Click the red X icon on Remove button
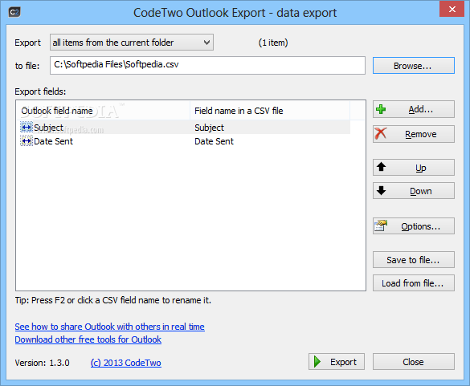 (381, 133)
